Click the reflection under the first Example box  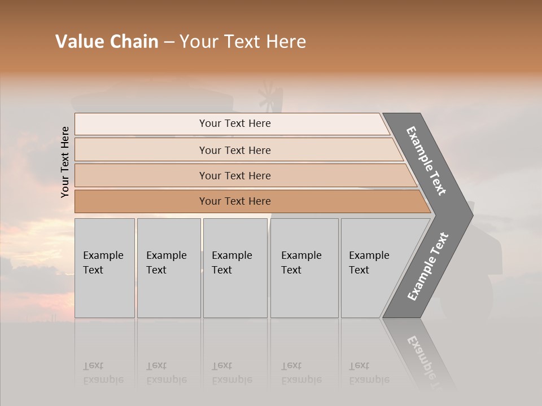104,373
